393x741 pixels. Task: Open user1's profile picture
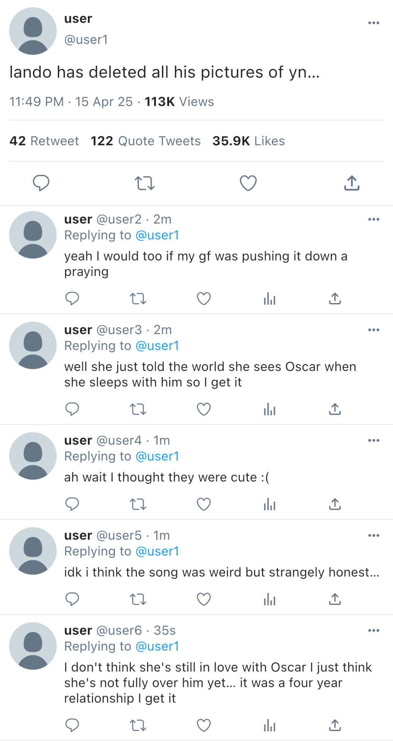point(33,31)
